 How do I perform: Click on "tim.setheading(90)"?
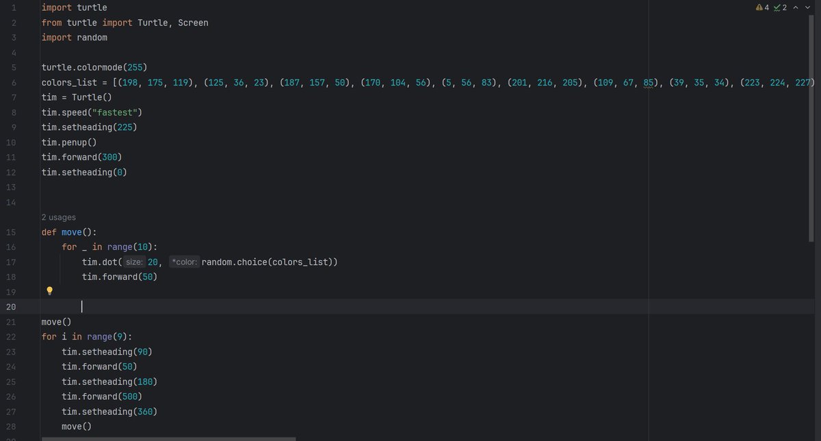pos(107,351)
